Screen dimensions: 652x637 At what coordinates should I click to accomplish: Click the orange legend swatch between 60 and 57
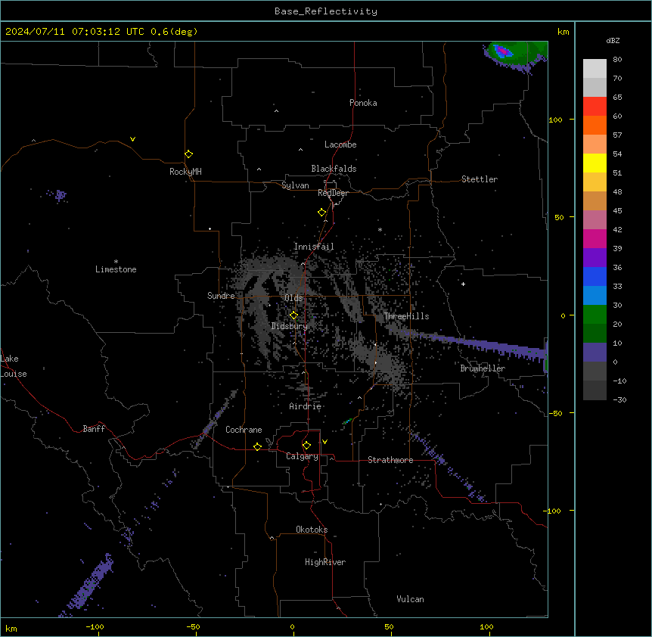(595, 125)
